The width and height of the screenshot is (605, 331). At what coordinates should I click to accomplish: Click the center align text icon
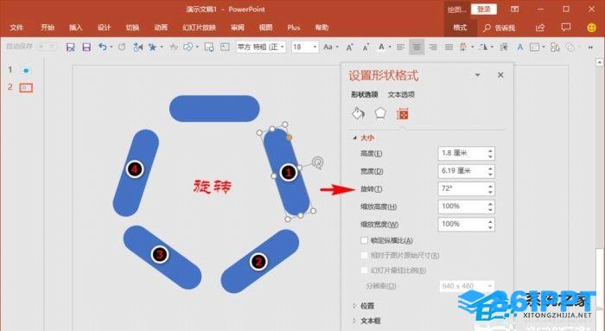[x=417, y=47]
